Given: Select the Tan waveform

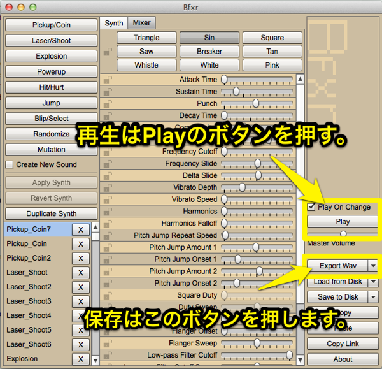Looking at the screenshot, I should pyautogui.click(x=272, y=52).
